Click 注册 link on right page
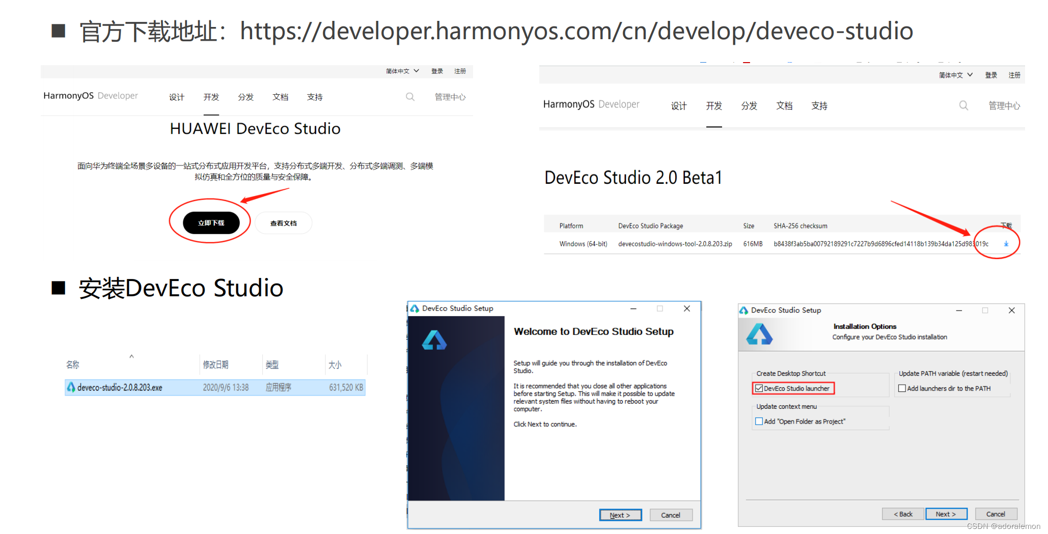Screen dimensions: 1048x534 click(x=1014, y=75)
